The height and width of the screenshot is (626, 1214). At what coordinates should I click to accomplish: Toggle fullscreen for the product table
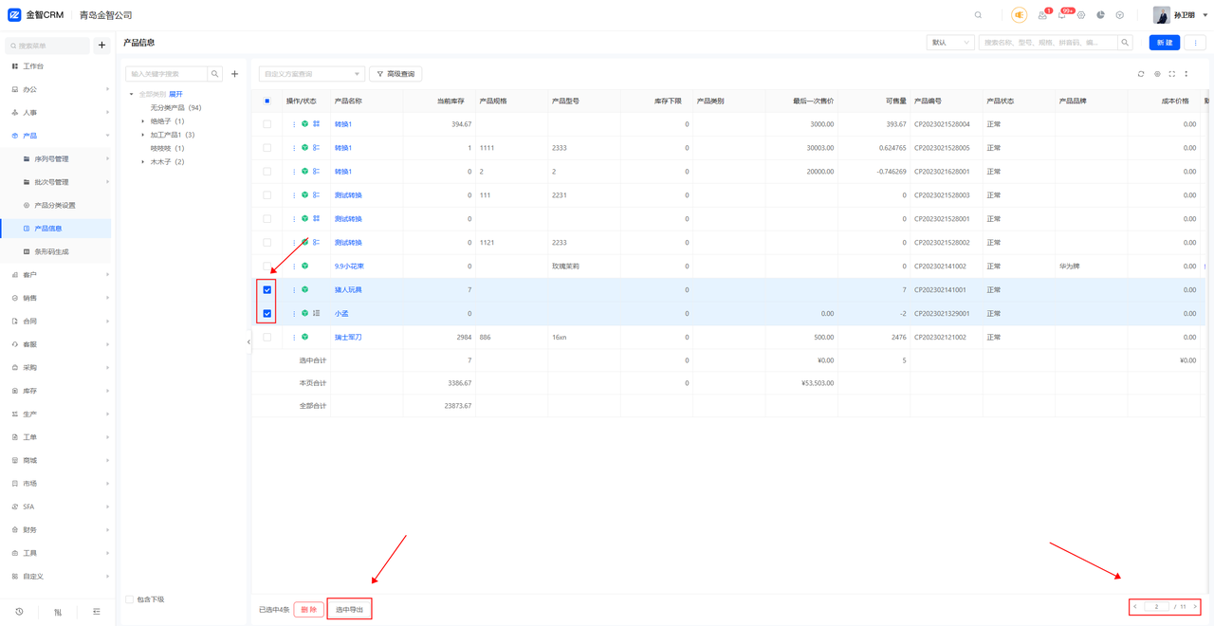(x=1171, y=74)
